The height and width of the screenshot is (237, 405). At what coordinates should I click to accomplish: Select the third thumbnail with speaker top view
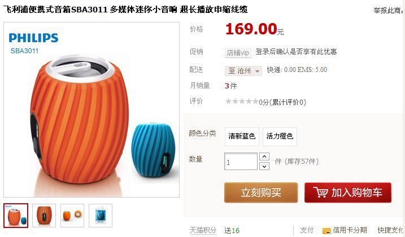point(72,216)
